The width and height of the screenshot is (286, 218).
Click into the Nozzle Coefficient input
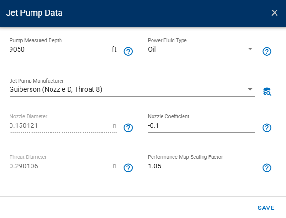(200, 125)
